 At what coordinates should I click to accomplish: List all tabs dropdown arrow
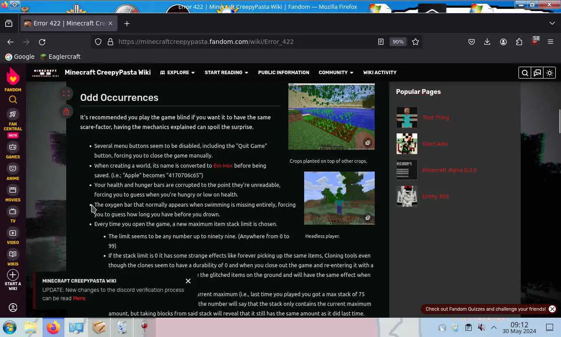(552, 23)
